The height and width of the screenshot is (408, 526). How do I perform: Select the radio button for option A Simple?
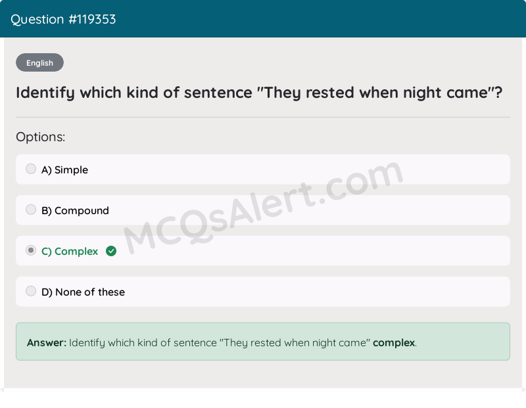coord(31,169)
